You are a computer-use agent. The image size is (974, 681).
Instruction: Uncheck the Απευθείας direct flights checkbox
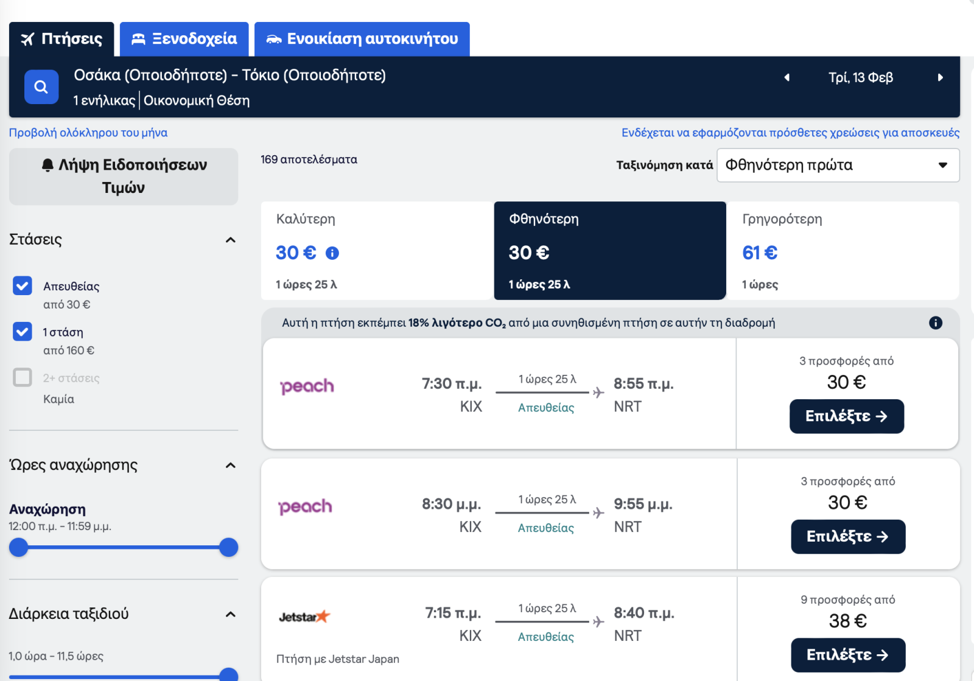23,285
